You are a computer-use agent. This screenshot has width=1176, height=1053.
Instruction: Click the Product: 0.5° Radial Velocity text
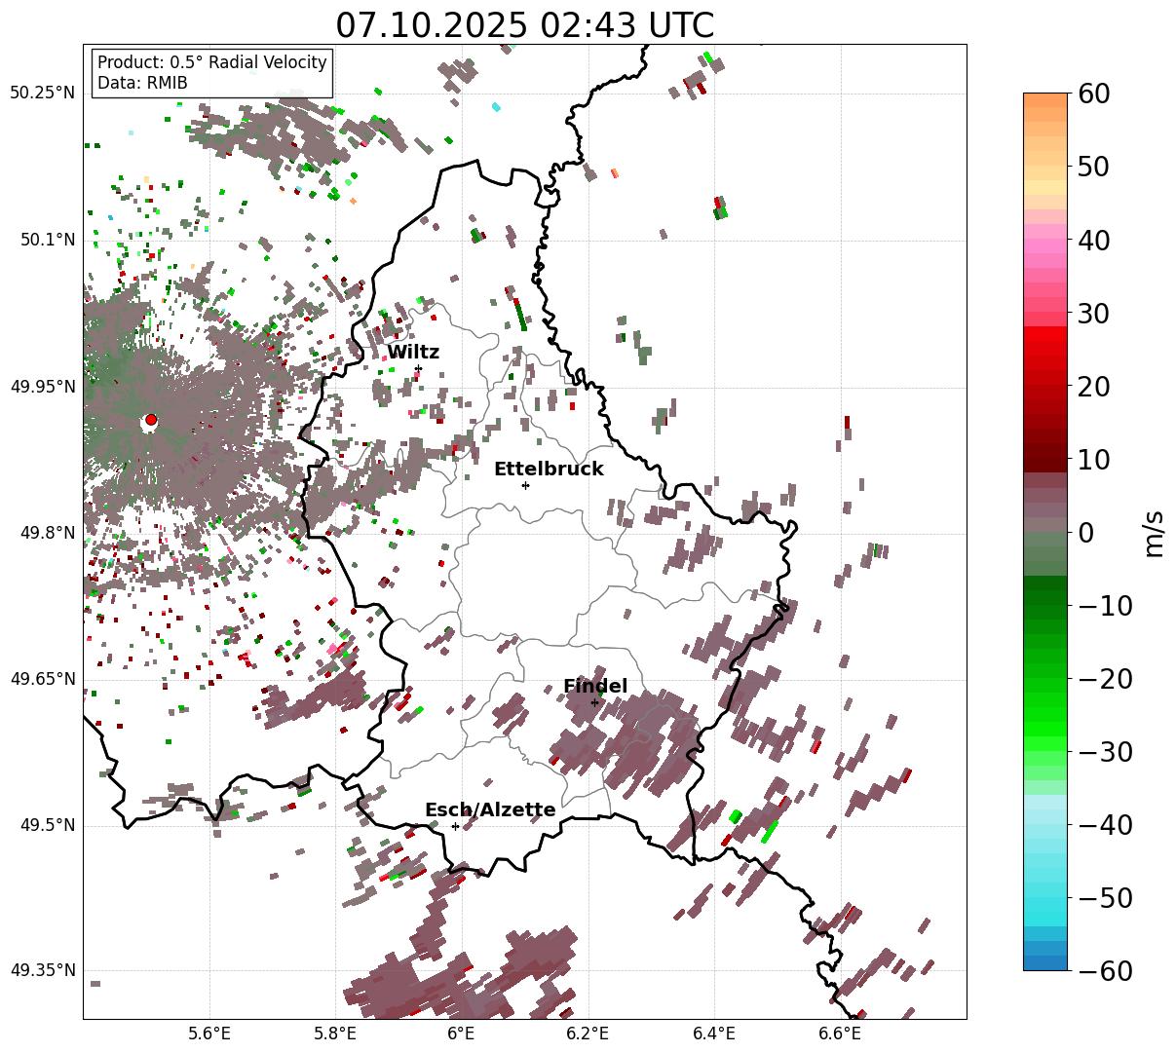(x=212, y=62)
